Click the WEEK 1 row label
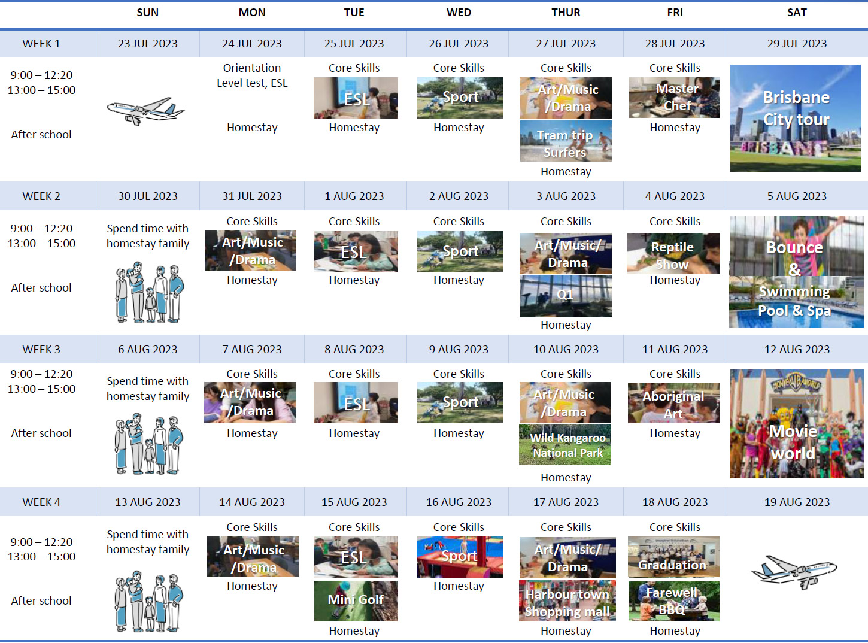Viewport: 868px width, 643px height. tap(41, 44)
